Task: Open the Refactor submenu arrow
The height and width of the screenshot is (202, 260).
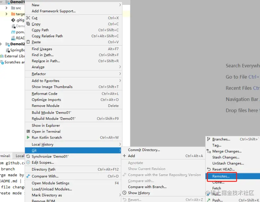Action: pos(120,74)
